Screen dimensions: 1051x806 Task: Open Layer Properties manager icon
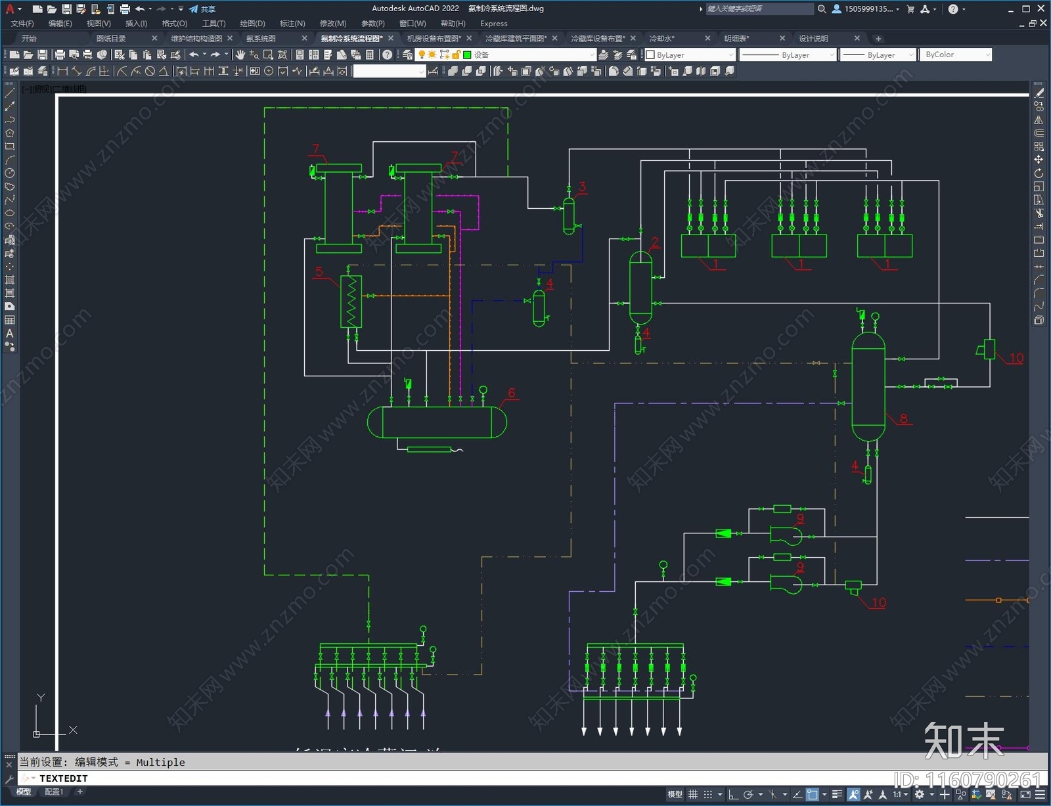coord(407,55)
